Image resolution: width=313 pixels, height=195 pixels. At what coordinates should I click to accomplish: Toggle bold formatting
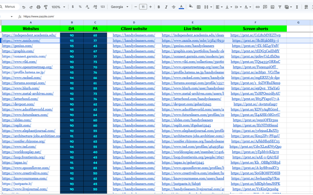(x=159, y=7)
